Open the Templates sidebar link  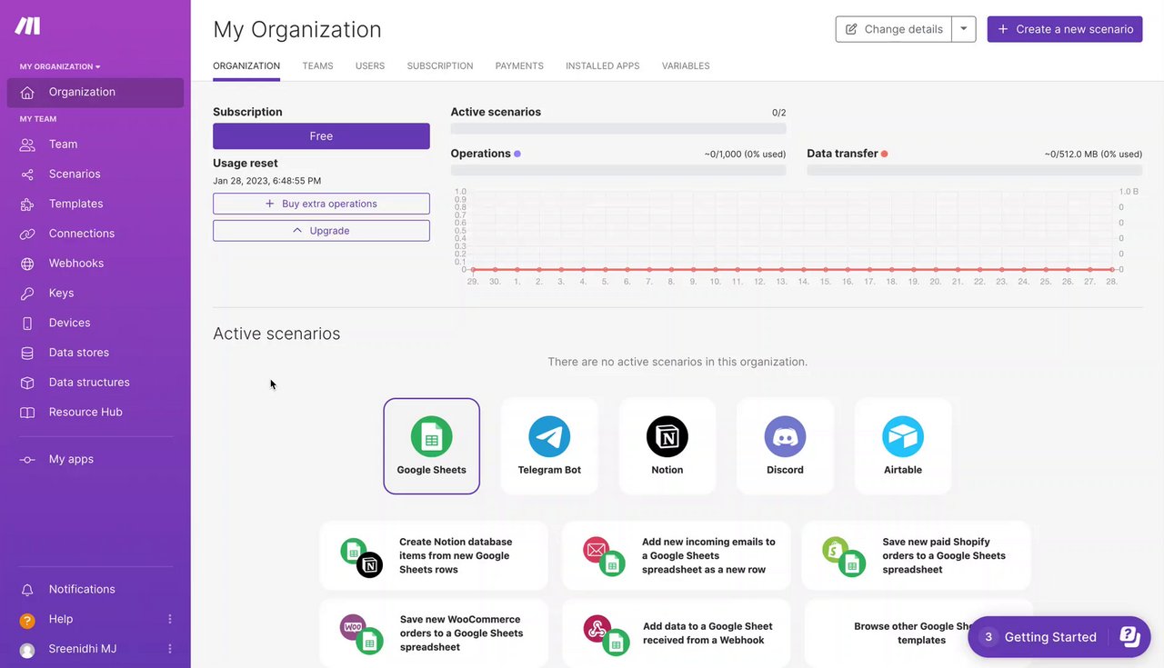tap(95, 204)
